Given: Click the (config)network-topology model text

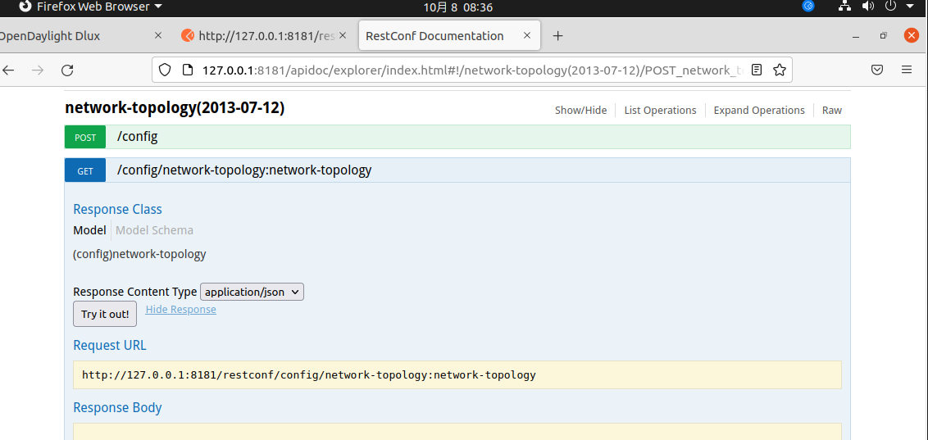Looking at the screenshot, I should [x=139, y=254].
